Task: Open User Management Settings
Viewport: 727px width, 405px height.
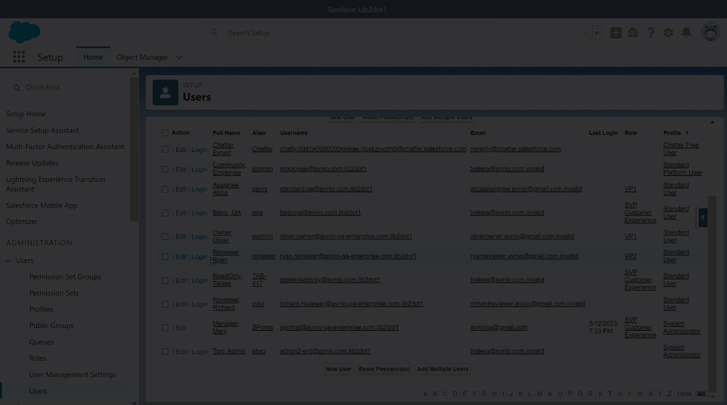Action: coord(72,375)
